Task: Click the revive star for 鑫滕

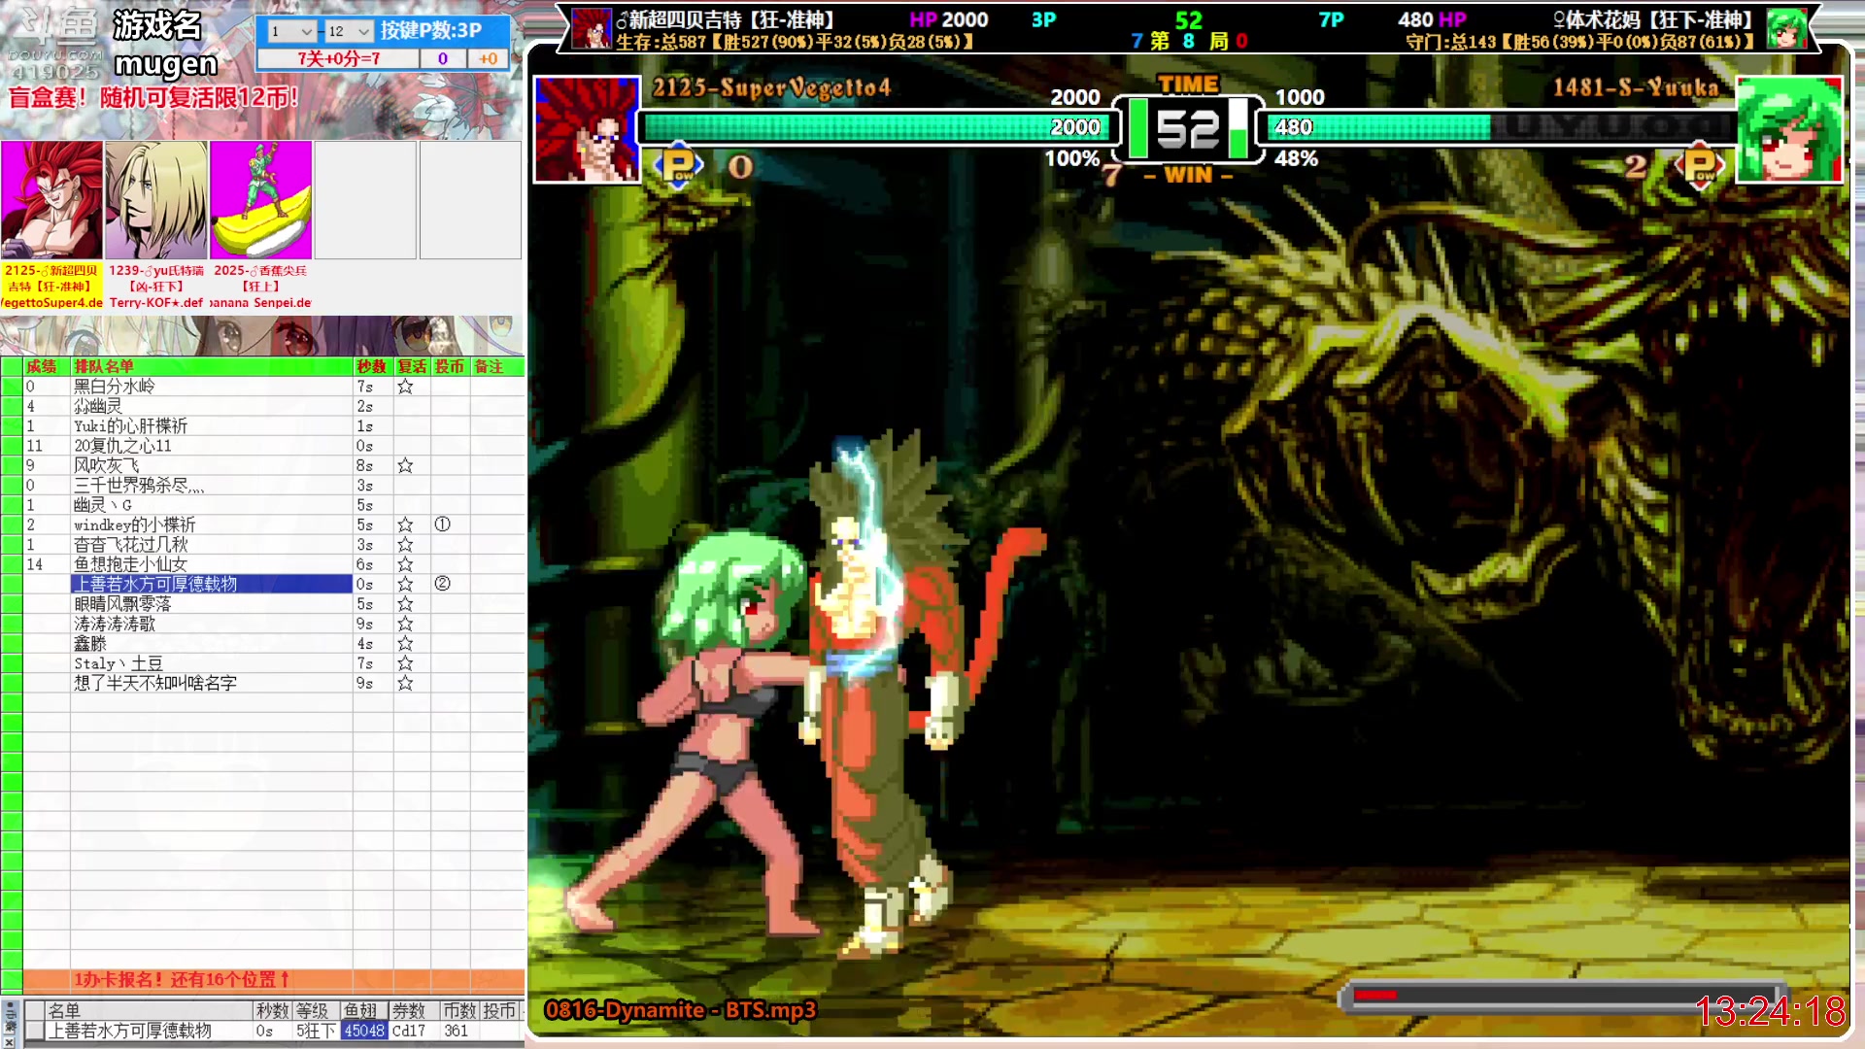Action: [405, 644]
